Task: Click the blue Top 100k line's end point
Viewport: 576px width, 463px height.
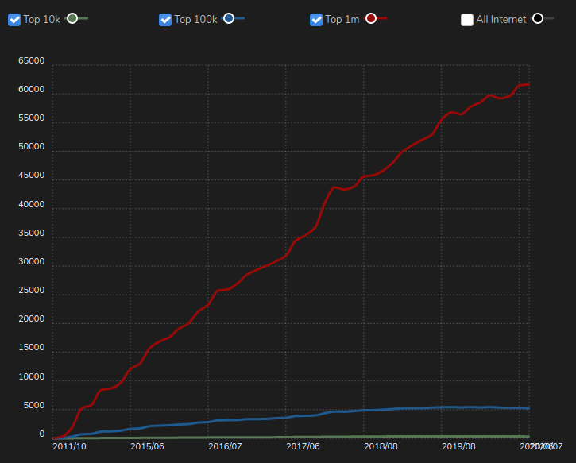Action: [x=528, y=408]
